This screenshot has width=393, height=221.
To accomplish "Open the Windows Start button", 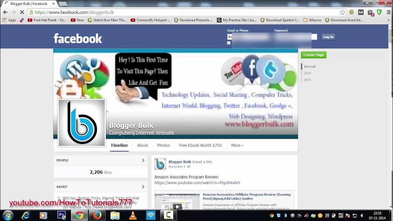I will tap(8, 215).
